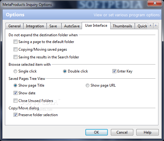Click the 'Browse selected item with' group label

click(x=29, y=65)
